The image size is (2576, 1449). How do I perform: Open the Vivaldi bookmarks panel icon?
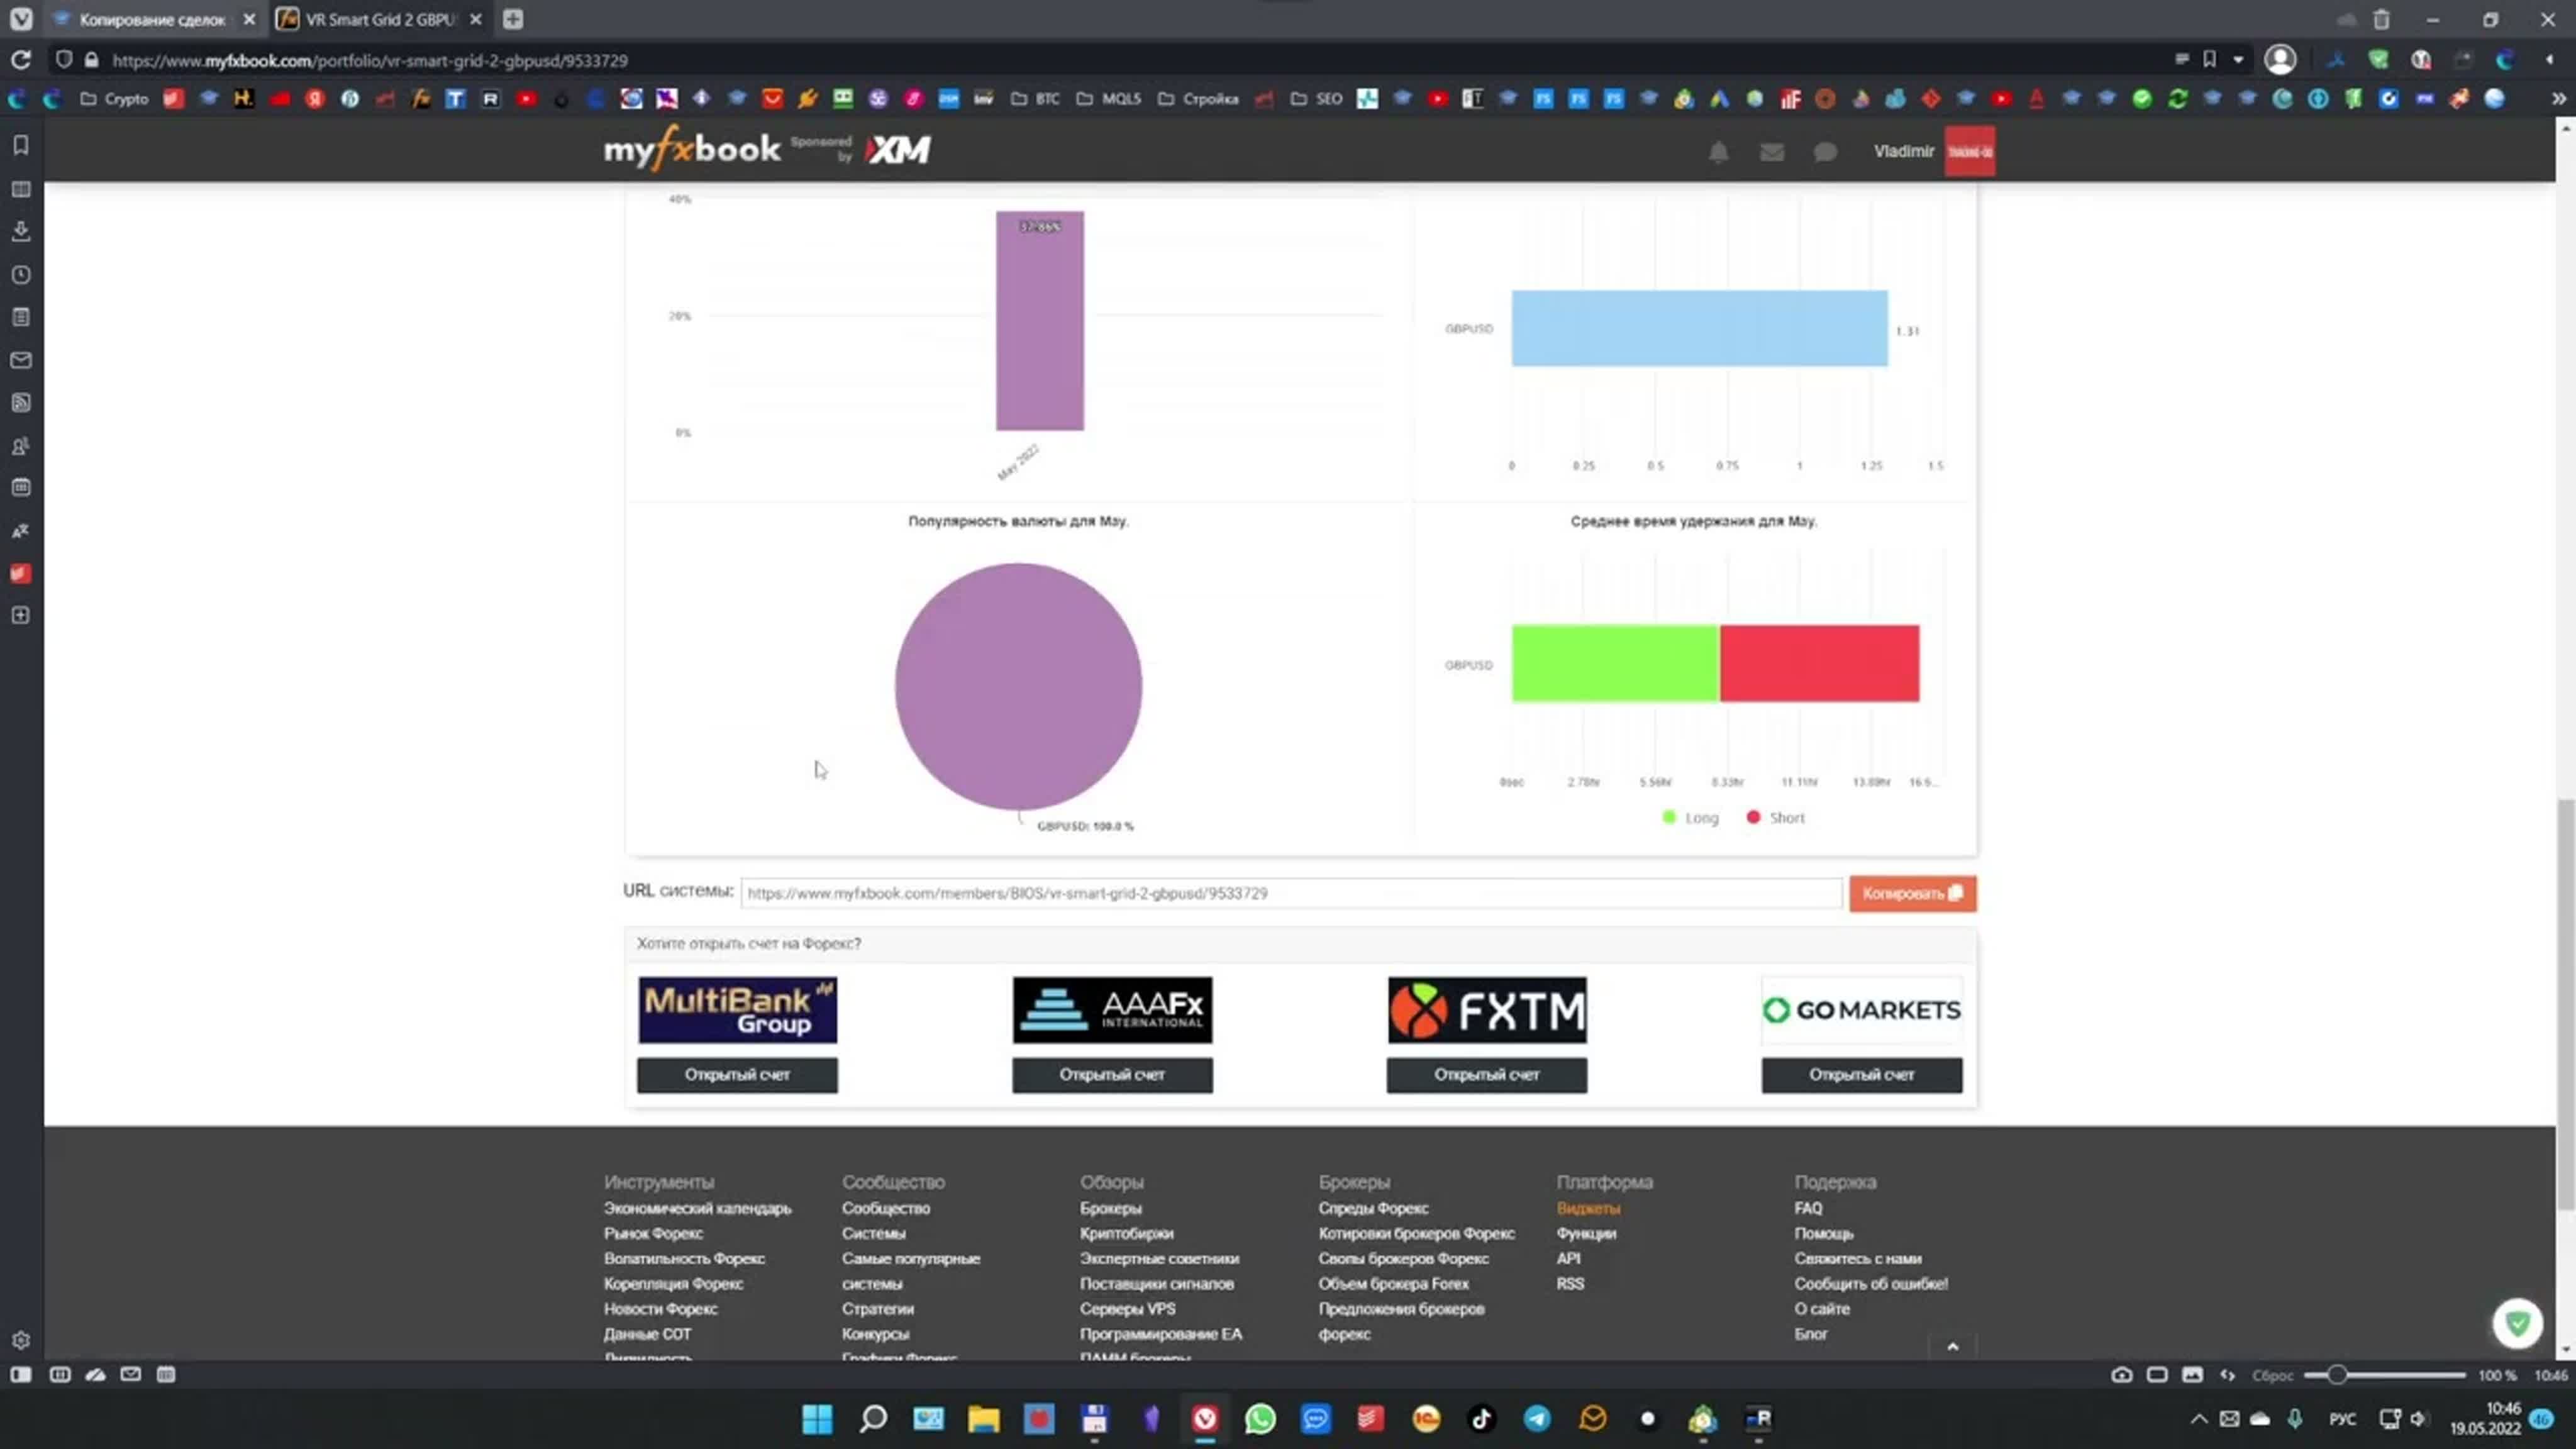pos(21,146)
